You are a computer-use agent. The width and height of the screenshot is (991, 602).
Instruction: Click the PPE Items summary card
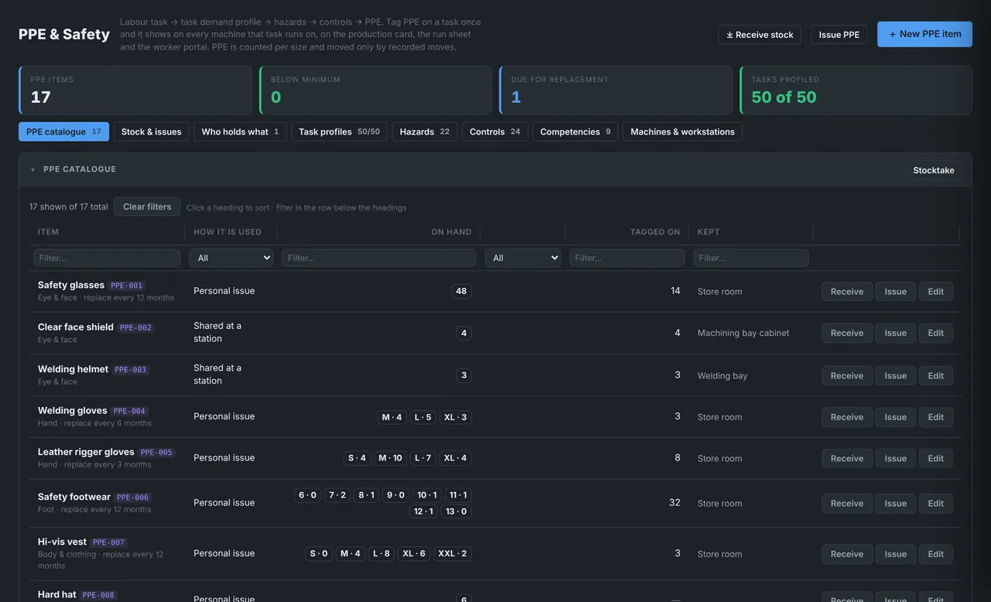[135, 90]
